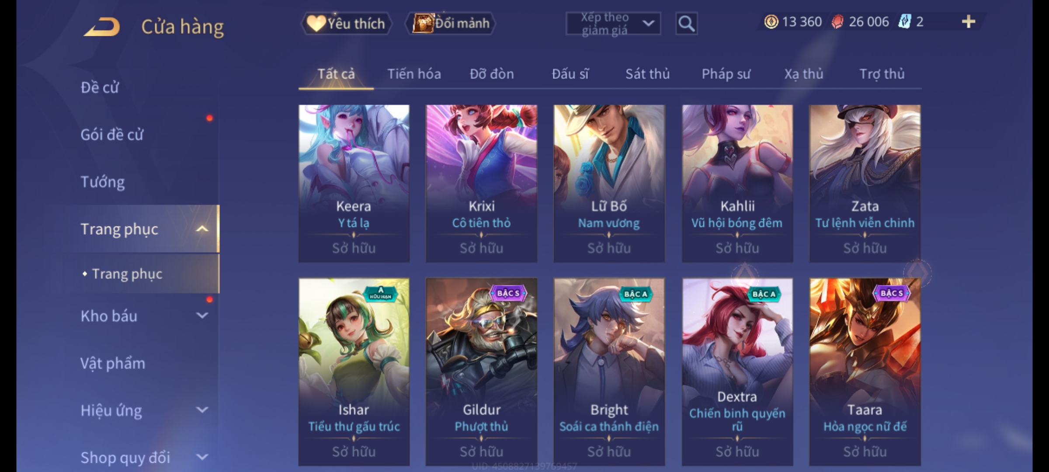Viewport: 1049px width, 472px height.
Task: Select the Tiến hóa tab
Action: 414,74
